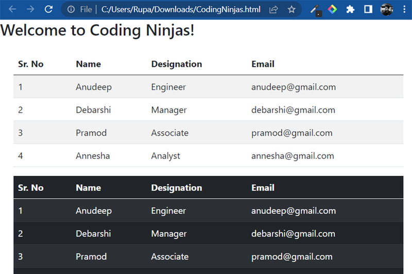Select the Designation header in the dark table
The width and height of the screenshot is (412, 274).
click(177, 188)
